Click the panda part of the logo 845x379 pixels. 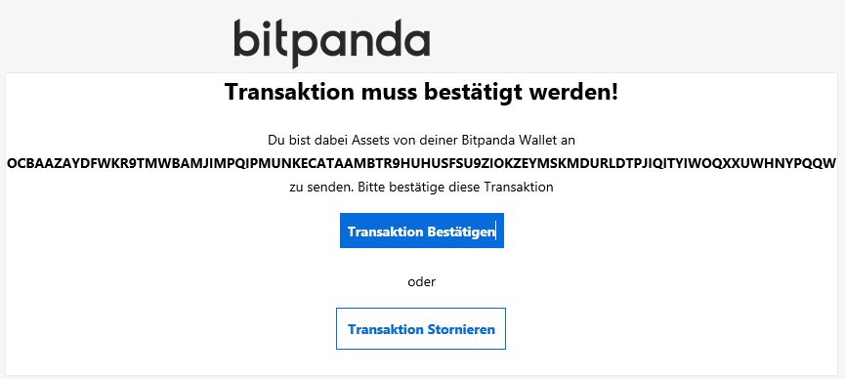(363, 43)
